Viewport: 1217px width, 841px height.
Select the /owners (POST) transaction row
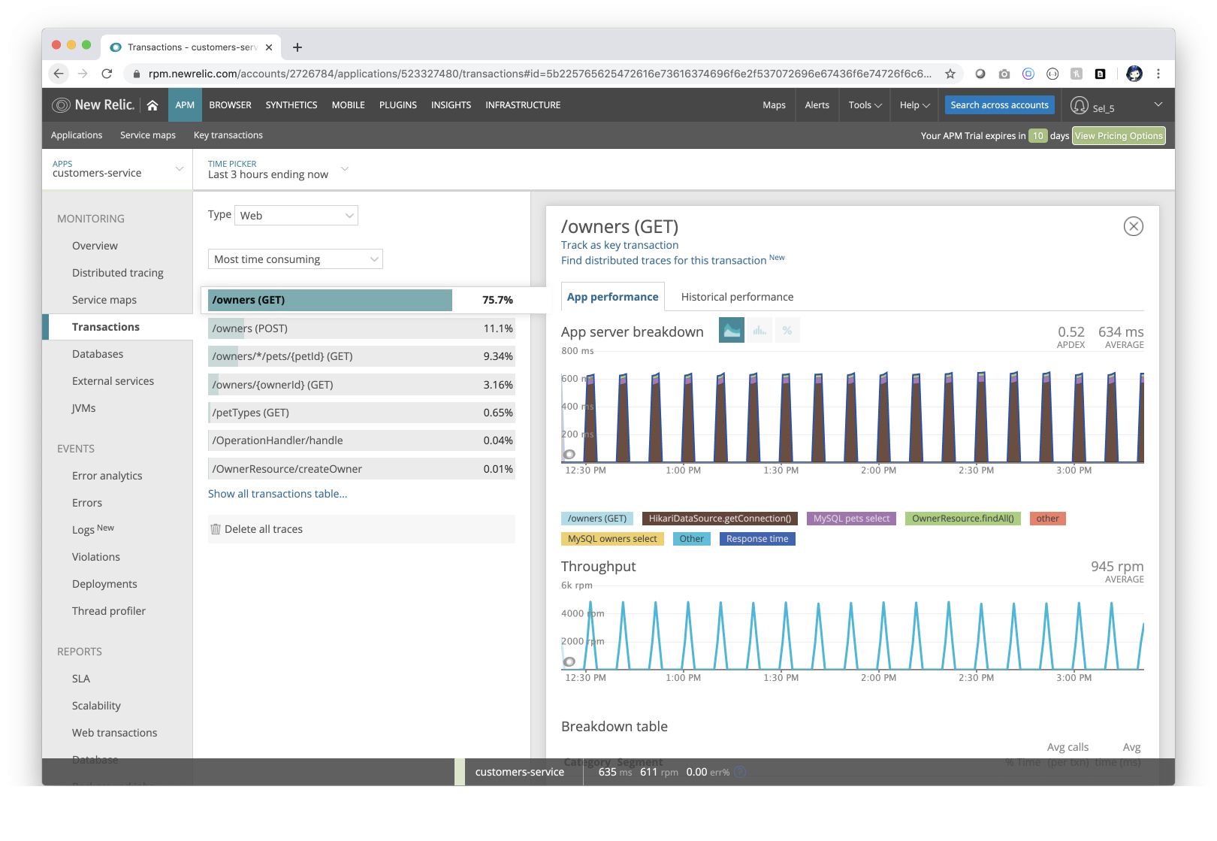[361, 328]
